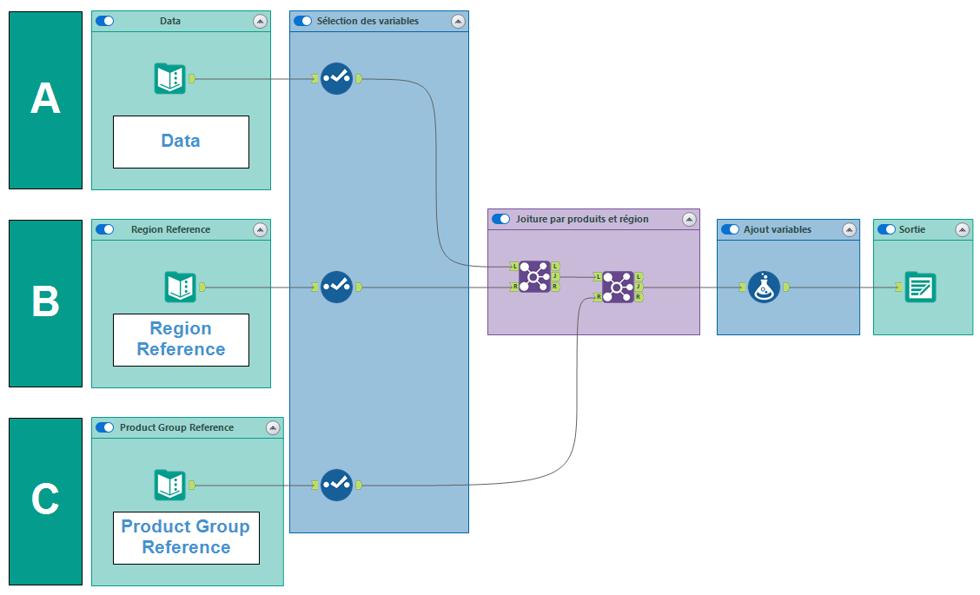
Task: Toggle Joiture par produits et région switch
Action: [x=500, y=219]
